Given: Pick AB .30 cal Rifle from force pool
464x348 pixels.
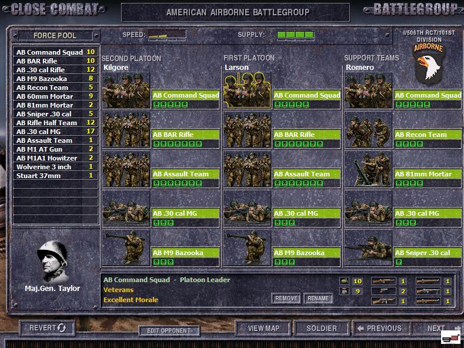Looking at the screenshot, I should 56,70.
